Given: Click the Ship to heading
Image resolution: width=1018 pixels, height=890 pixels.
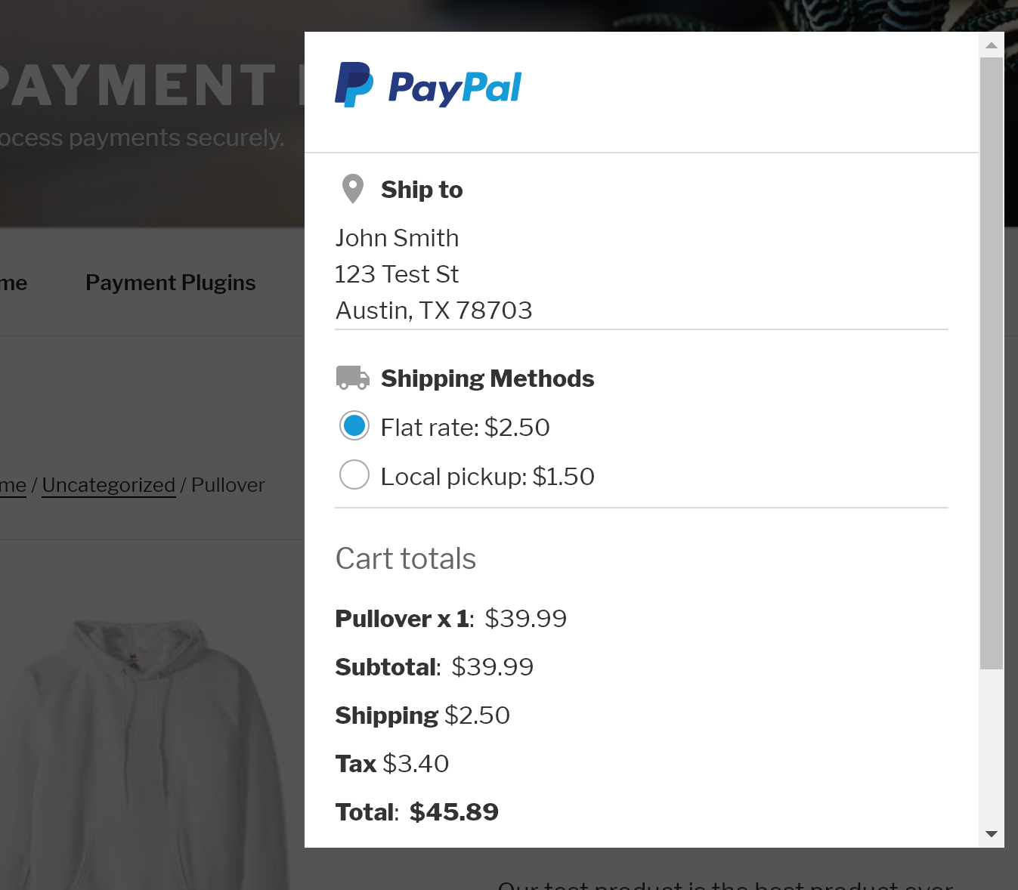Looking at the screenshot, I should pos(422,190).
